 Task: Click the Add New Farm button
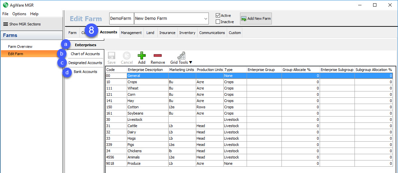click(256, 18)
